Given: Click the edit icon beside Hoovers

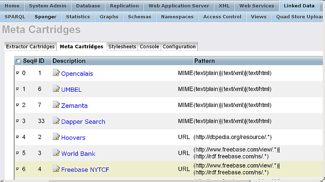Looking at the screenshot, I should tap(56, 137).
